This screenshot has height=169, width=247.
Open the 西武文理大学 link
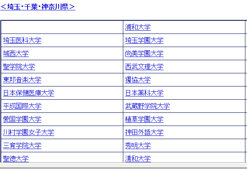click(144, 67)
